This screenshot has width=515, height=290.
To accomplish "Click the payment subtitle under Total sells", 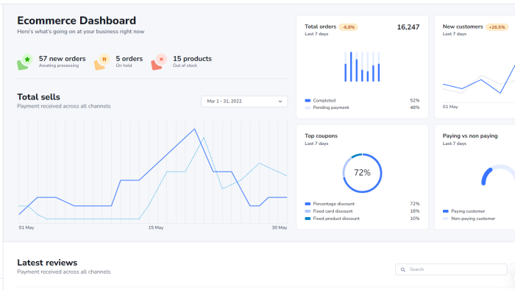I will [64, 106].
